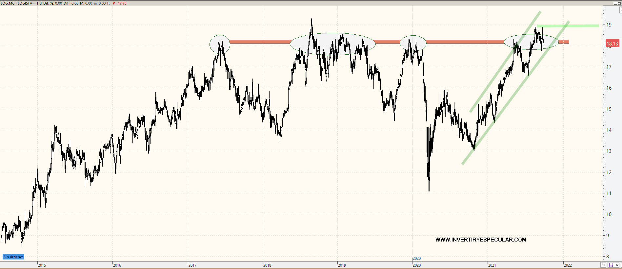Click the pin icon in bottom corner
The height and width of the screenshot is (269, 622).
coord(617,265)
